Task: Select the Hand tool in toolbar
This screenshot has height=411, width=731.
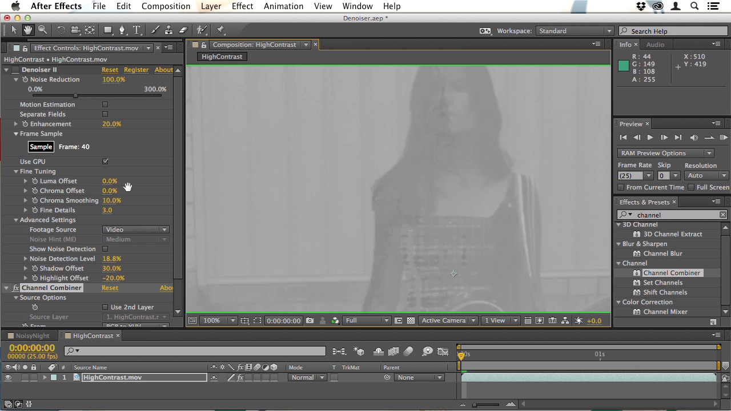Action: pos(27,30)
